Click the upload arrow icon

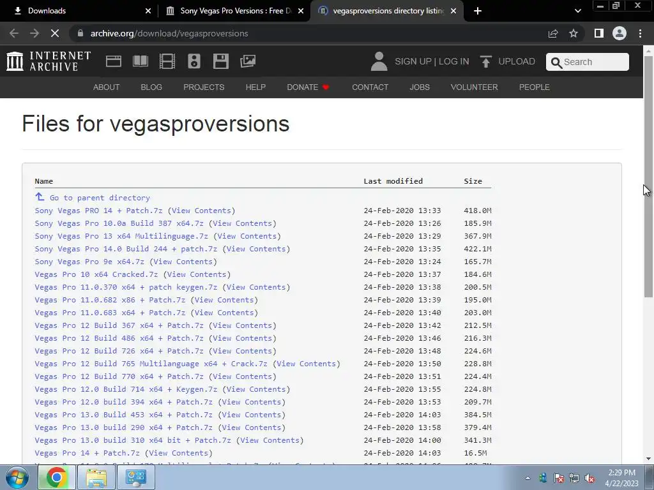click(x=485, y=61)
